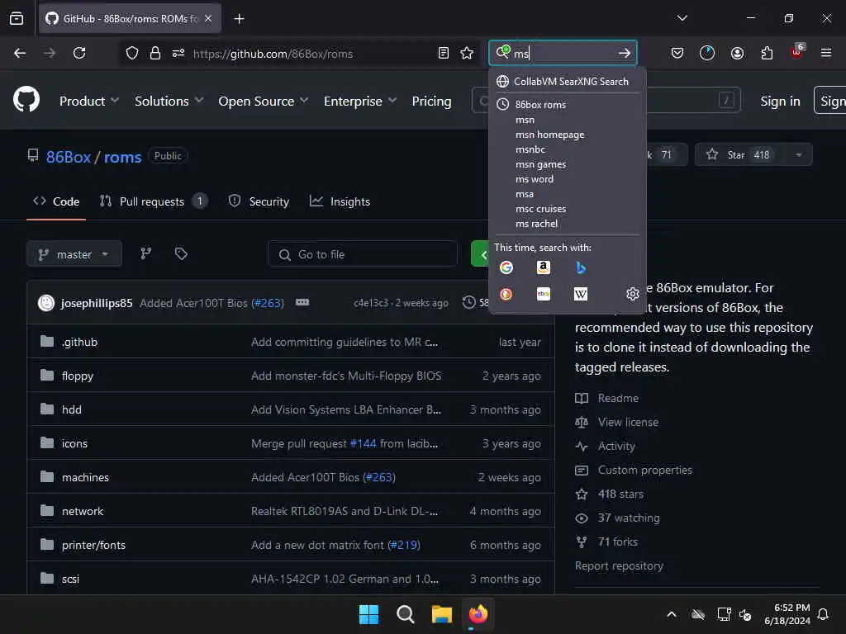This screenshot has width=846, height=634.
Task: Open the extensions puzzle icon
Action: point(767,53)
